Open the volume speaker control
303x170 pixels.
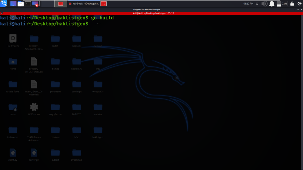(264, 4)
